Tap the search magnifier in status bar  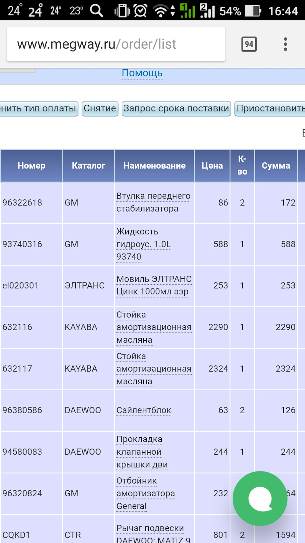pos(97,10)
